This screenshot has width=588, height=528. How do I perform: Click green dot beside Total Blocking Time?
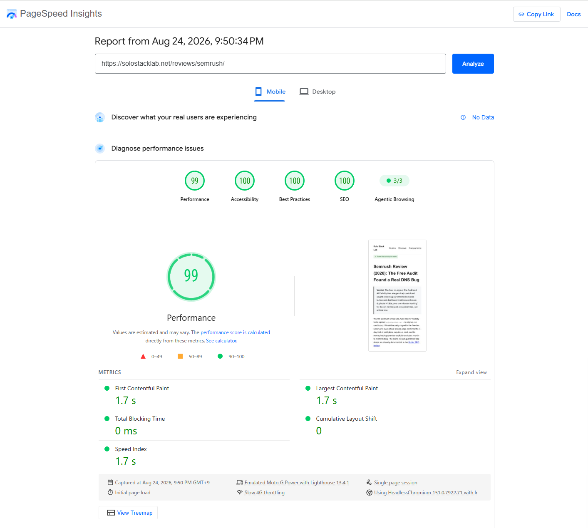point(107,419)
